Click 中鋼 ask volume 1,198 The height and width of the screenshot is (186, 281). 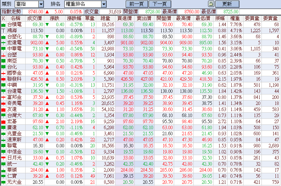[x=274, y=85]
